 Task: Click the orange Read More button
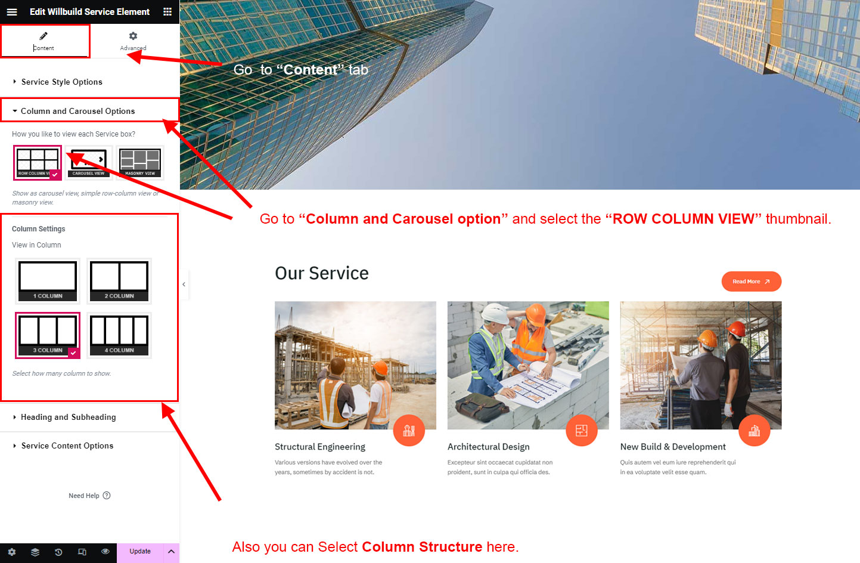coord(751,281)
